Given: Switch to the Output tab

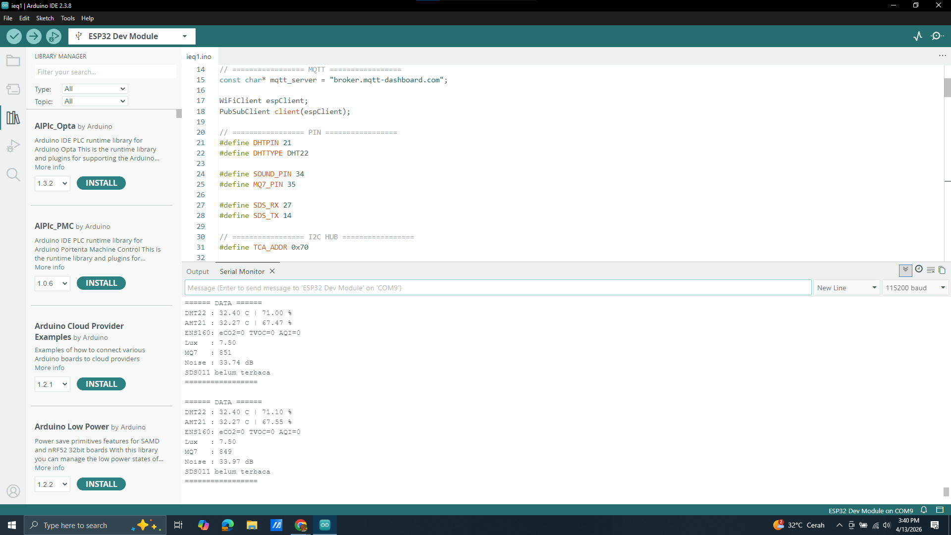Looking at the screenshot, I should (x=198, y=271).
